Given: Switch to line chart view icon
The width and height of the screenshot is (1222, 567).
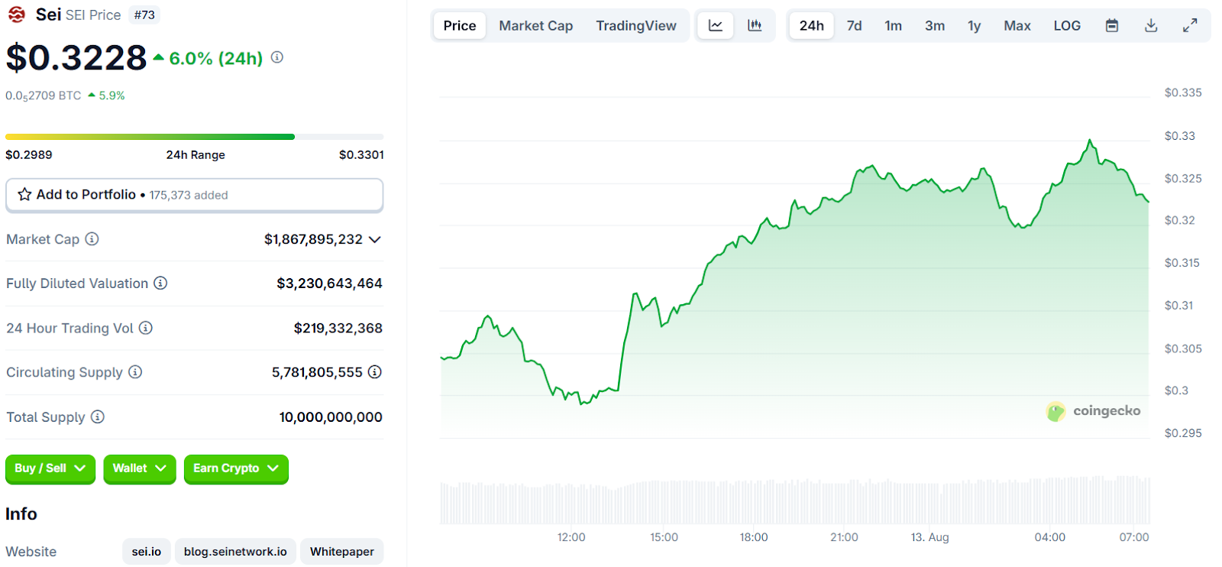Looking at the screenshot, I should click(716, 25).
